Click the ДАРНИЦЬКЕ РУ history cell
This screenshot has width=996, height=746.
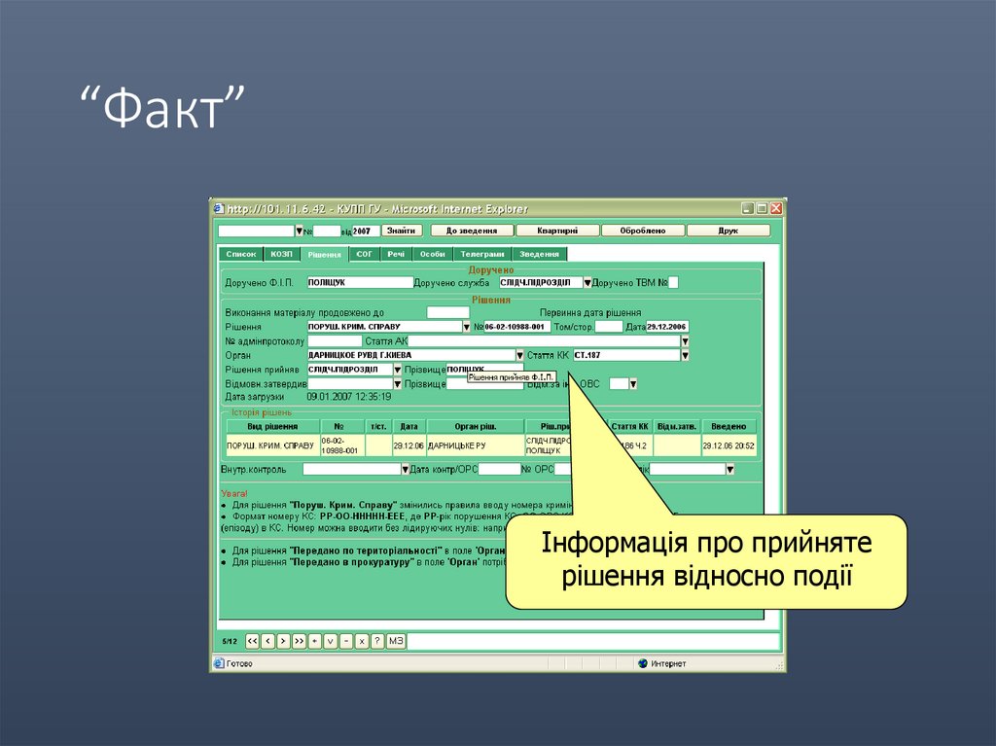pyautogui.click(x=476, y=445)
